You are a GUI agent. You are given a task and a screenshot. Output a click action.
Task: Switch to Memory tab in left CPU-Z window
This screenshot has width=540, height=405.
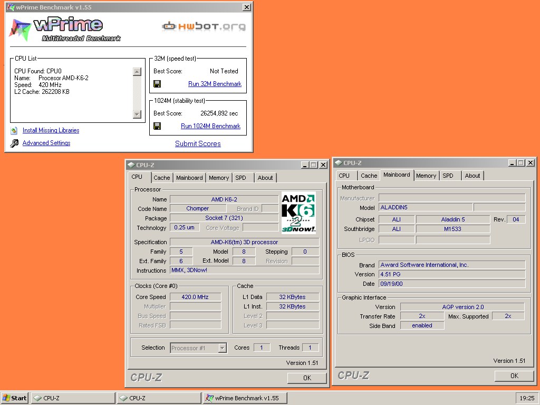pos(219,178)
